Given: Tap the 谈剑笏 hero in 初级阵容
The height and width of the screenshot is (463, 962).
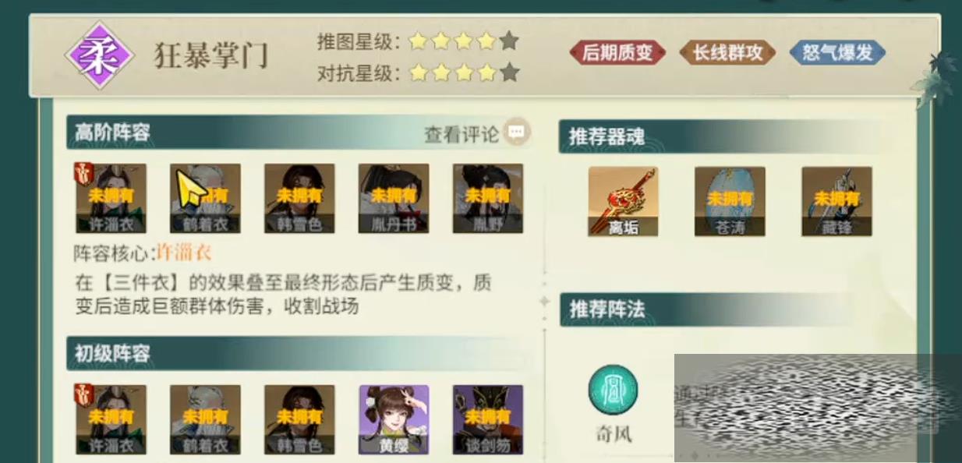Looking at the screenshot, I should [488, 420].
